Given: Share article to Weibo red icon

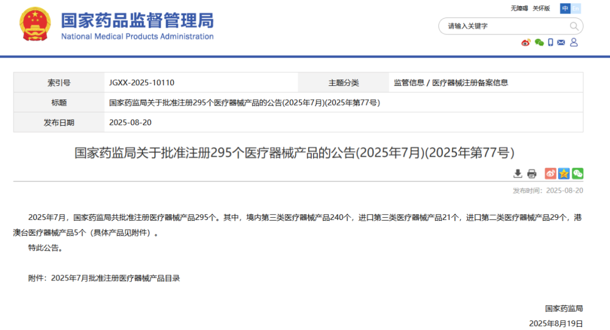Looking at the screenshot, I should 550,173.
